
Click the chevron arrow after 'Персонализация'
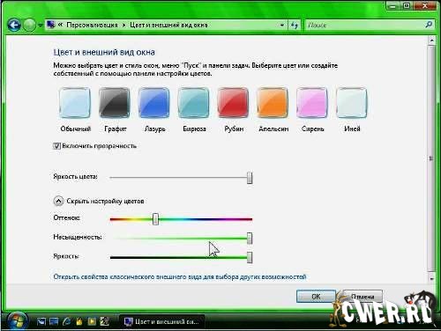[x=123, y=26]
